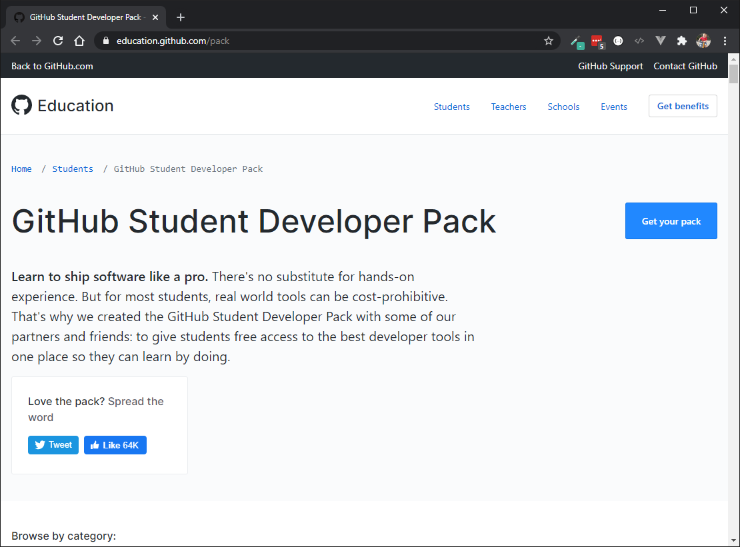Screen dimensions: 740x547
Task: Open a new browser tab
Action: (x=180, y=17)
